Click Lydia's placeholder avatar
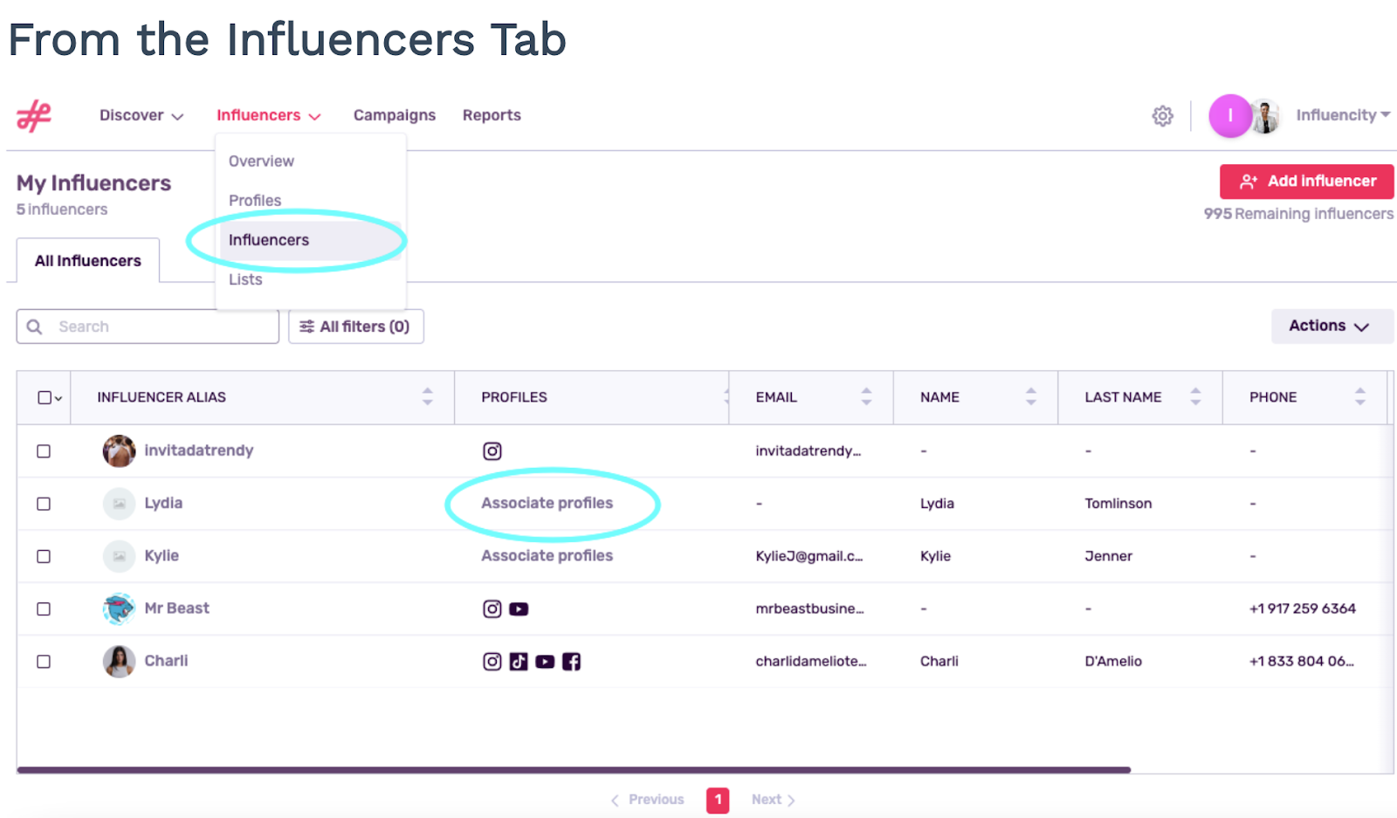1397x818 pixels. [119, 504]
